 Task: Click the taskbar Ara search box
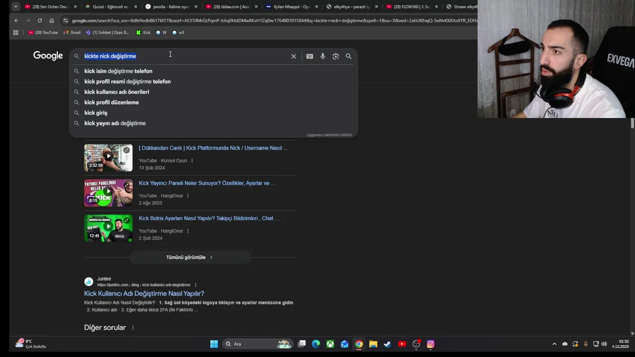click(257, 344)
